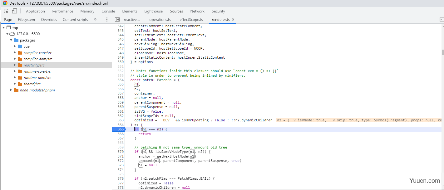Select the packages folder icon
This screenshot has height=190, width=444.
pos(16,40)
